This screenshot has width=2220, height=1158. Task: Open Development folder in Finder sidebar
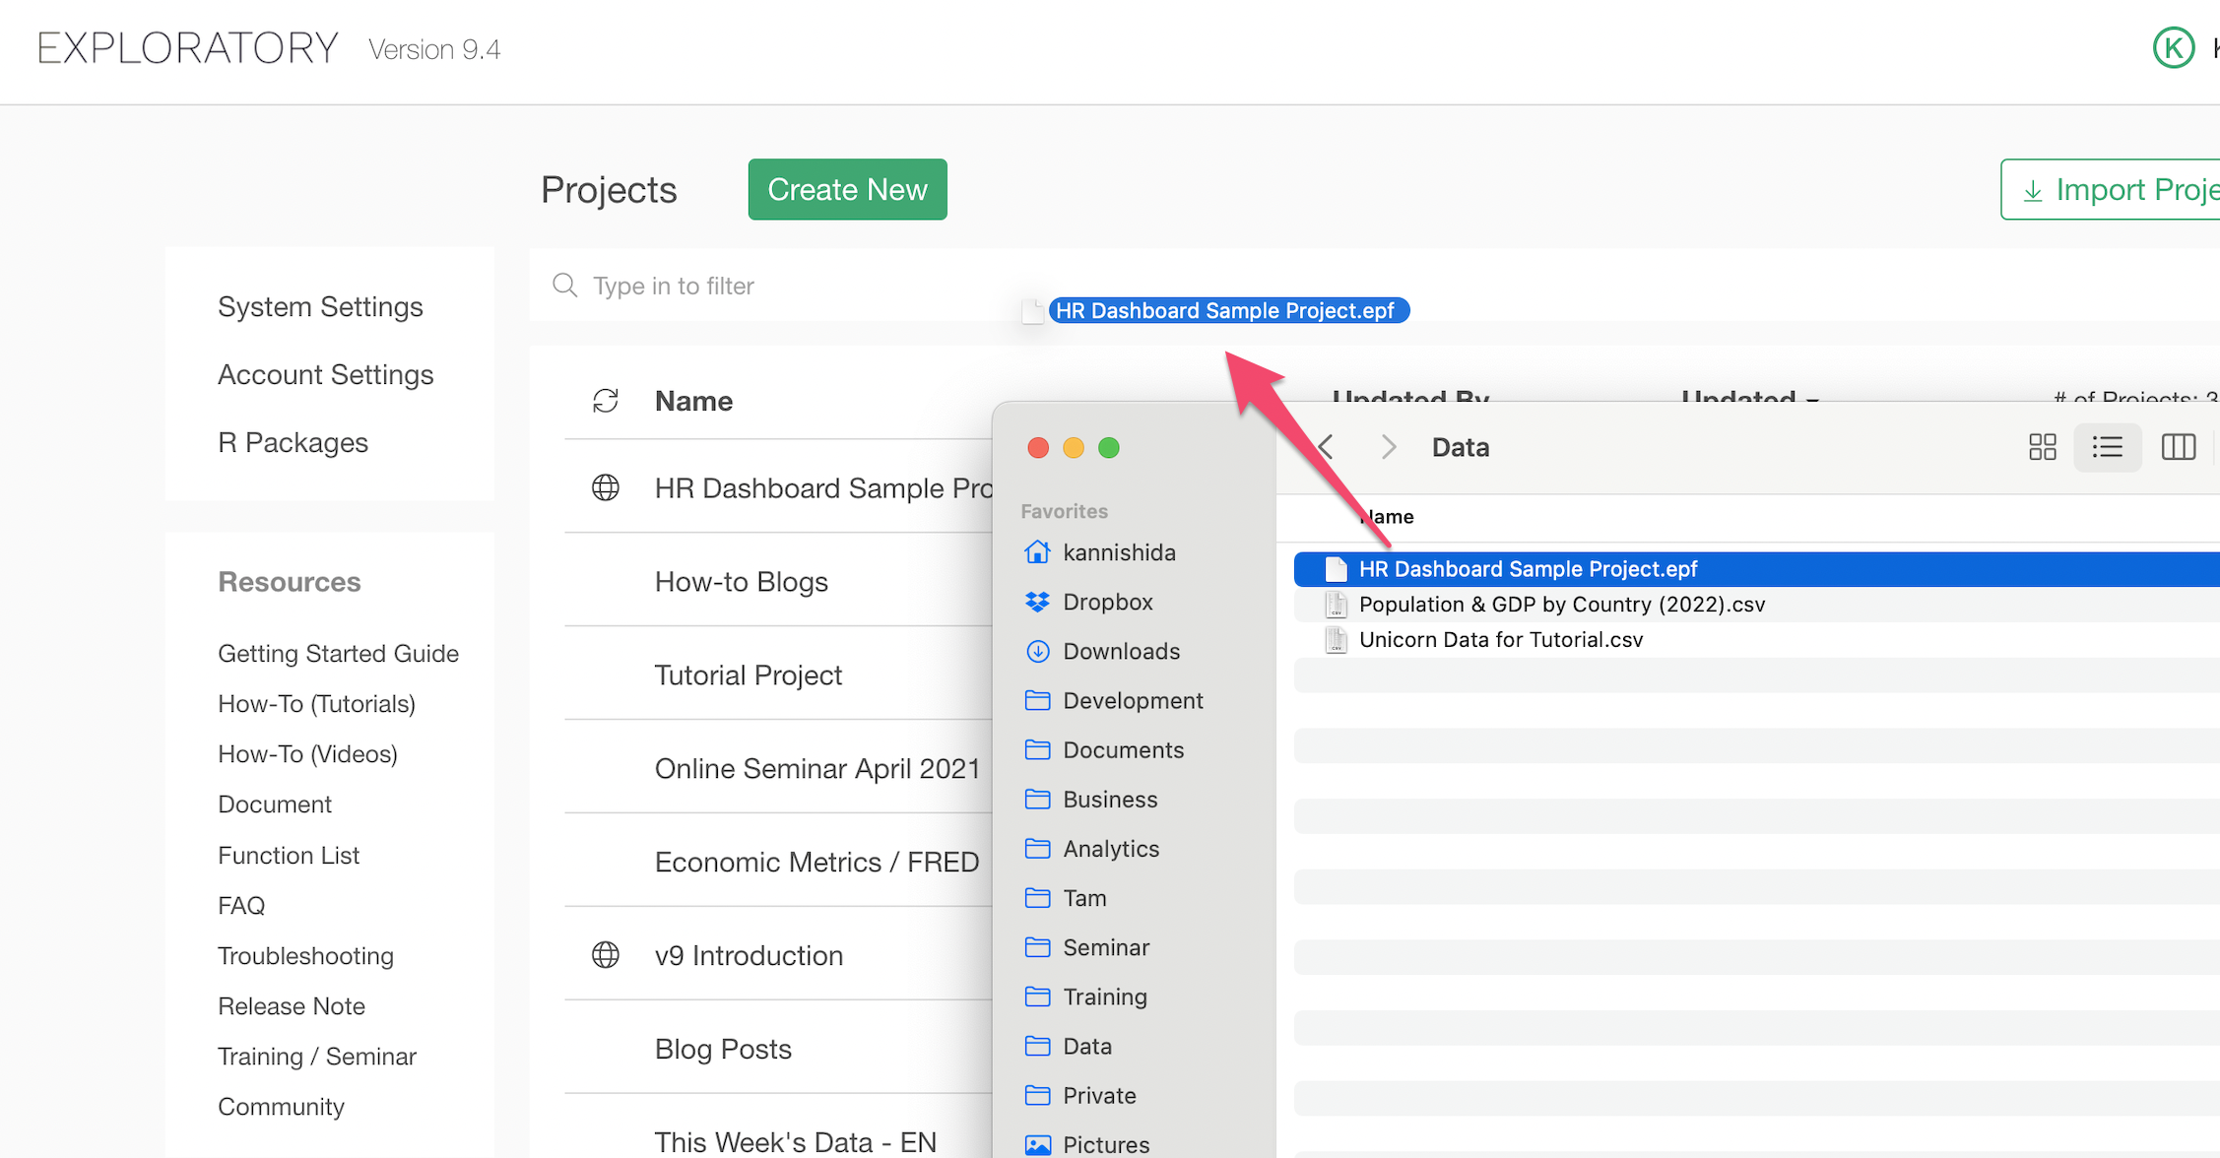pyautogui.click(x=1114, y=700)
